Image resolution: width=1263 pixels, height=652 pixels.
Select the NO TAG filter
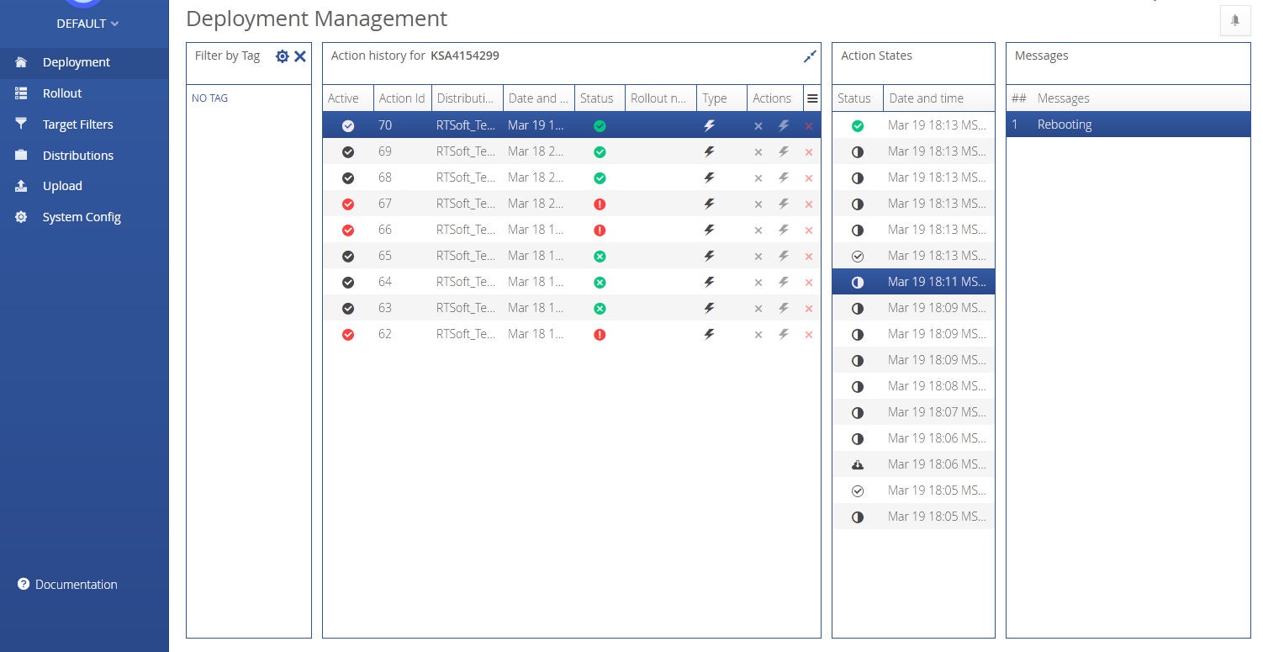pos(210,98)
